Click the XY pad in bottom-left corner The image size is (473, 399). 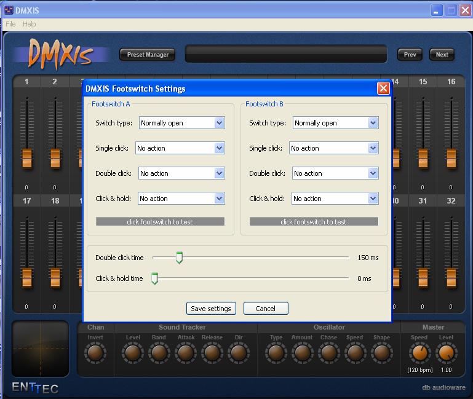41,349
